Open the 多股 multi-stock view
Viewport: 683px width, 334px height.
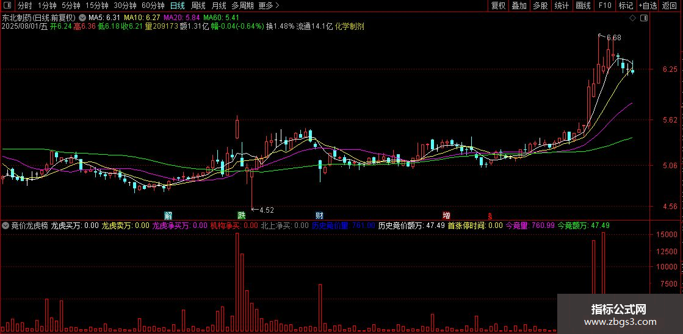(540, 5)
